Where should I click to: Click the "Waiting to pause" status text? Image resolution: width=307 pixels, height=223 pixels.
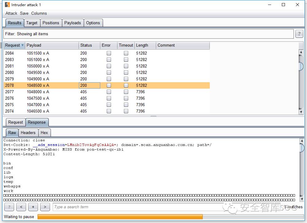pyautogui.click(x=19, y=217)
